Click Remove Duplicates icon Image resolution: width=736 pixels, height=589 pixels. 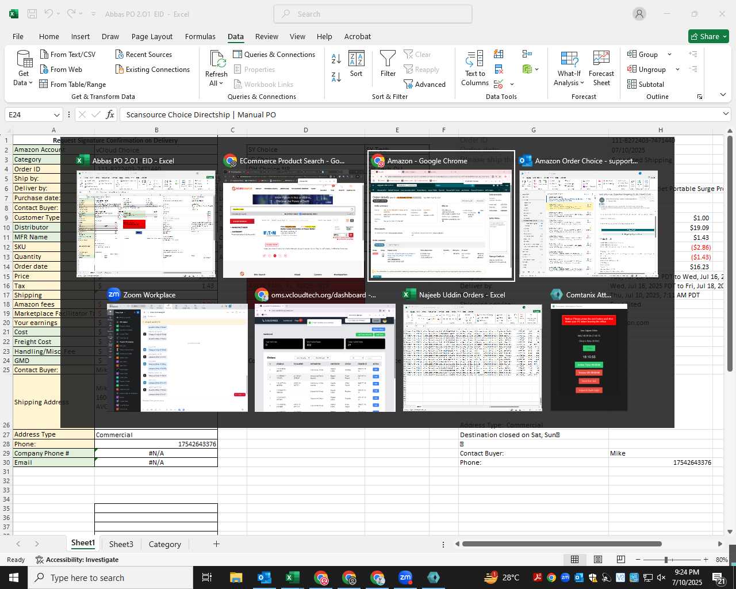point(499,69)
